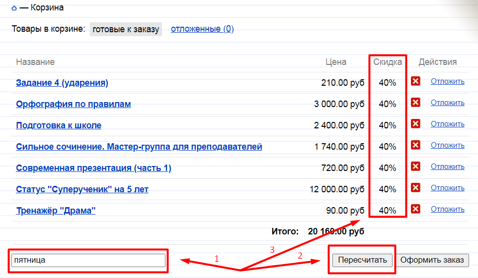
Task: Remove "Тренажёр Драма" with red X icon
Action: tap(416, 209)
